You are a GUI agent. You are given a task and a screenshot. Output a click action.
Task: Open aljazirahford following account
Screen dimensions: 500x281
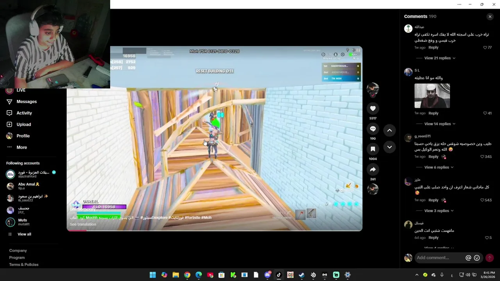(31, 174)
